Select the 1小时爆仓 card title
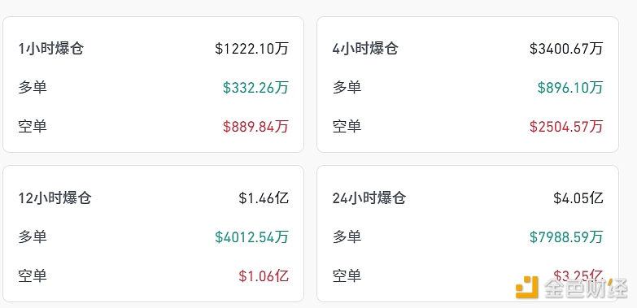 [51, 49]
